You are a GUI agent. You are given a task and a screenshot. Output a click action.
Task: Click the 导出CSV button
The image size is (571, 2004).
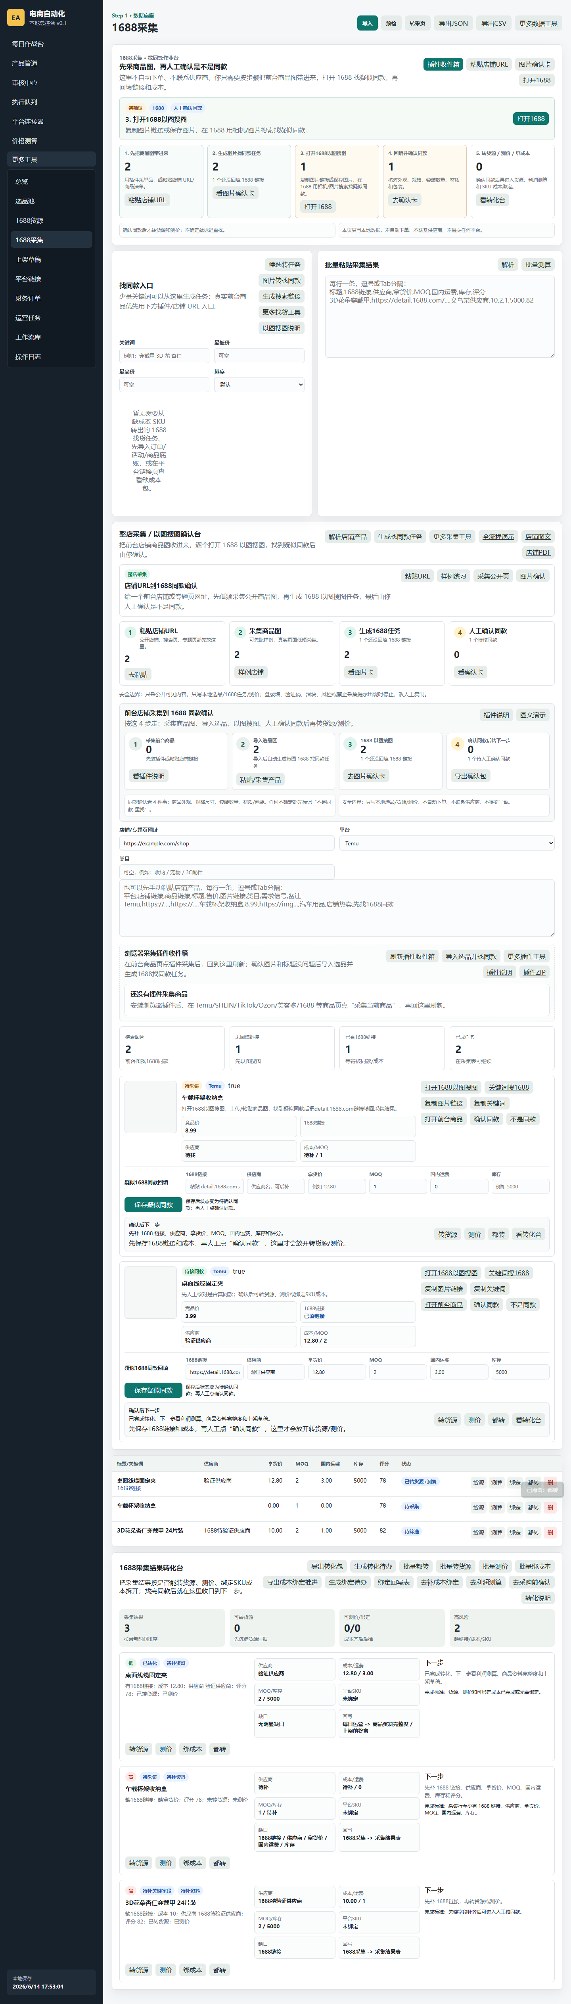click(493, 23)
